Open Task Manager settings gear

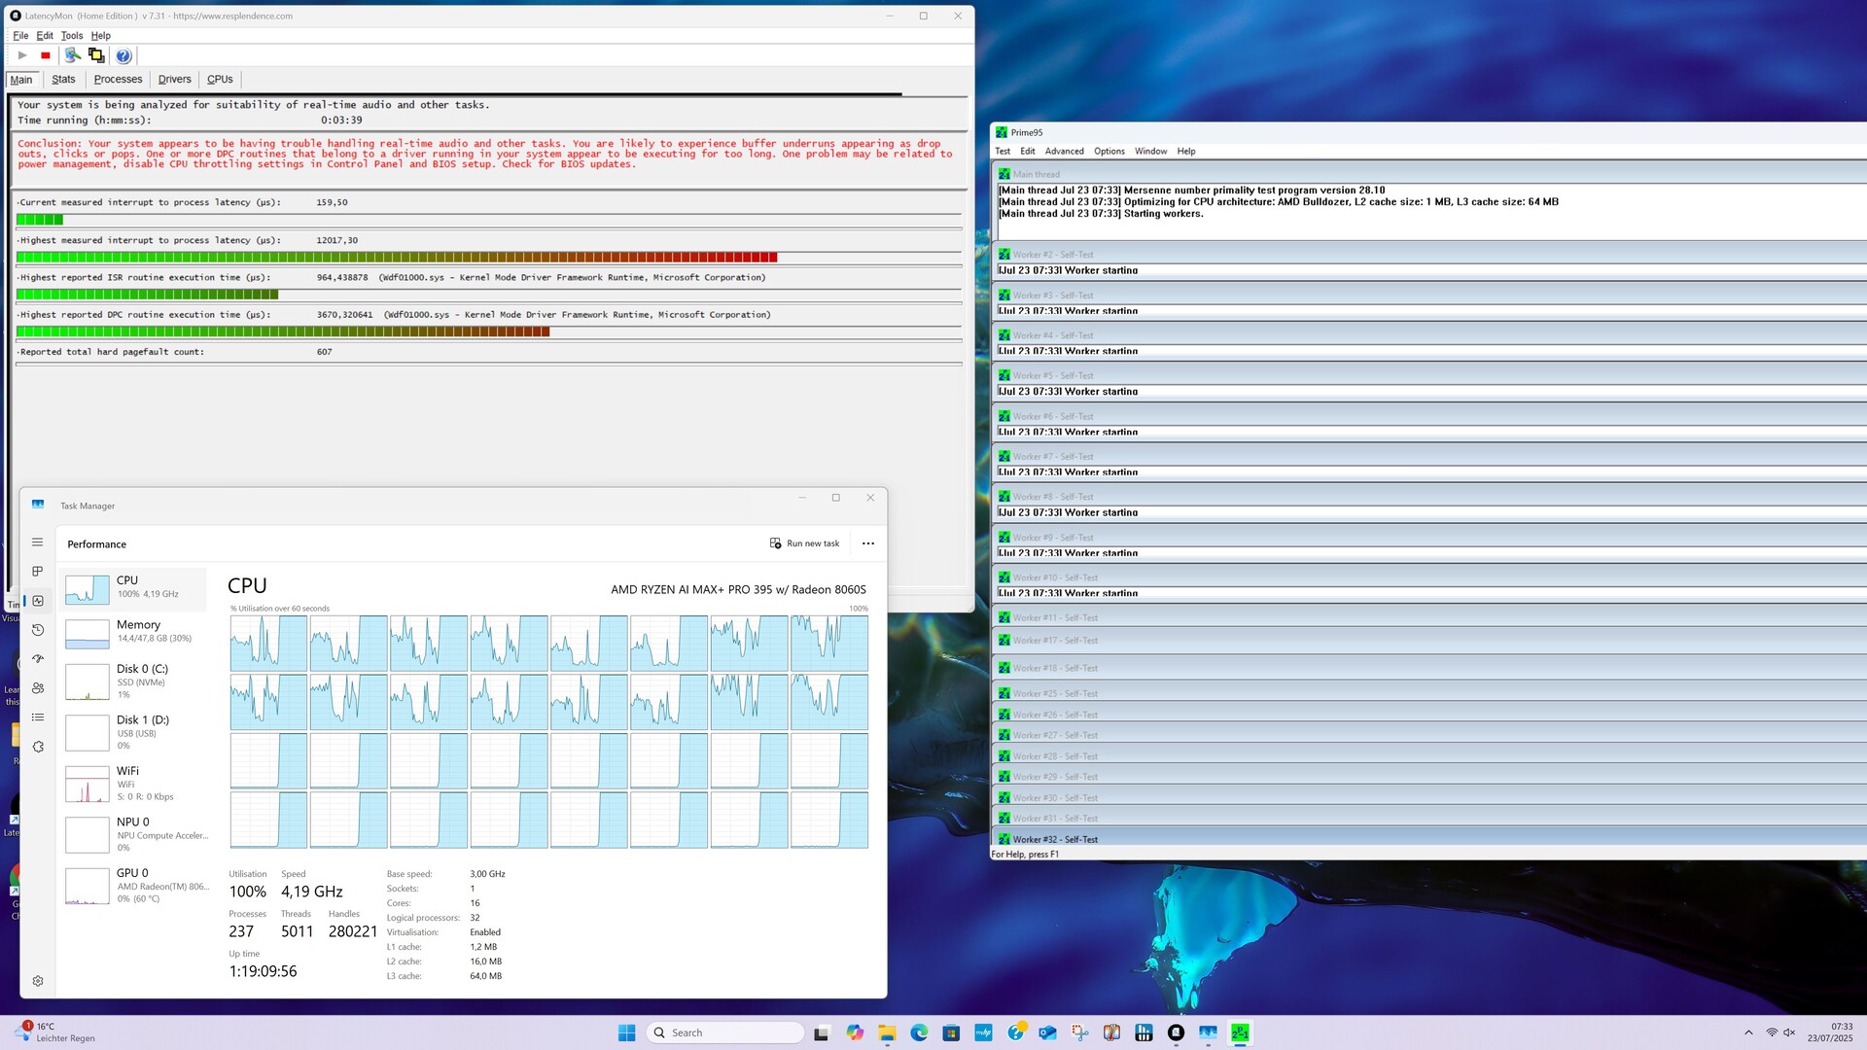(x=38, y=981)
